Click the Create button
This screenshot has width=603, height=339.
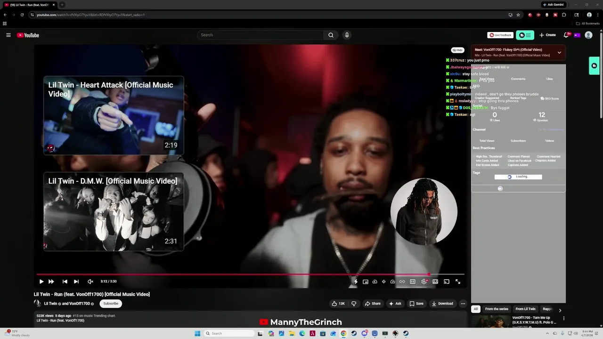coord(547,35)
